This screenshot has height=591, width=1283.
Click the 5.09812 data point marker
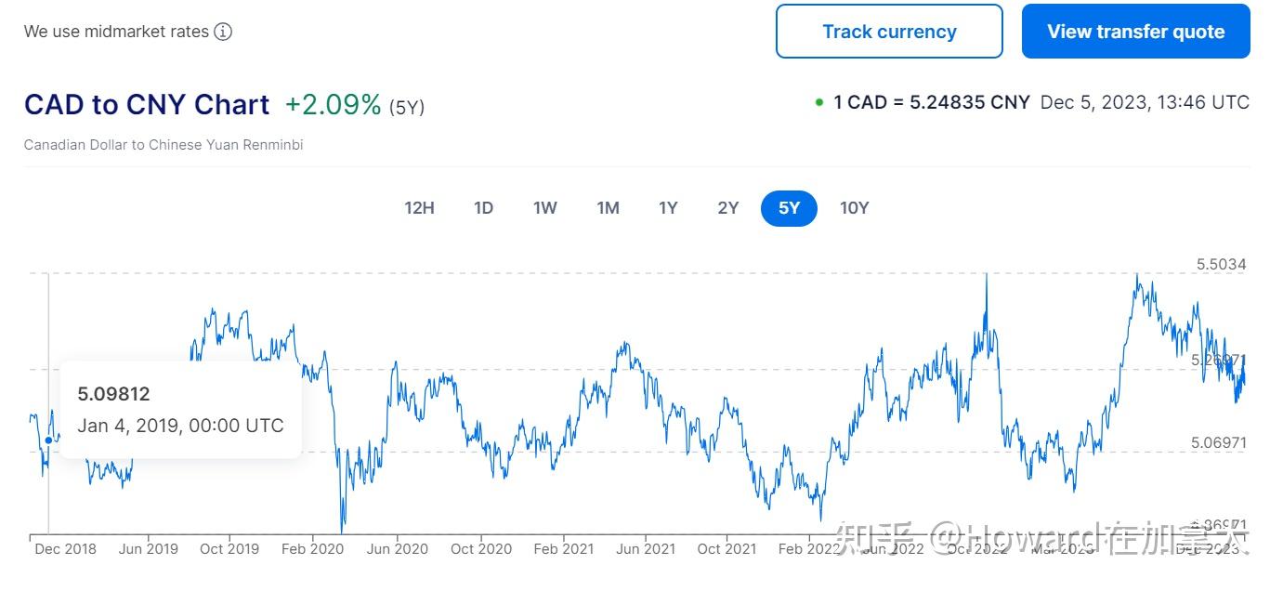(46, 440)
